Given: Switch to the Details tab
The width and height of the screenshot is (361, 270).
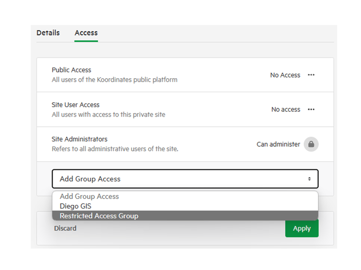Looking at the screenshot, I should click(x=48, y=33).
